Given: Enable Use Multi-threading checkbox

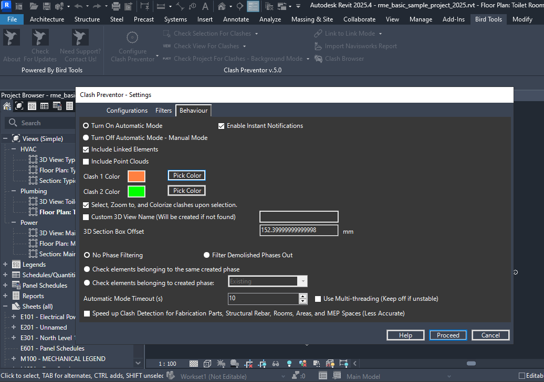Looking at the screenshot, I should [318, 299].
